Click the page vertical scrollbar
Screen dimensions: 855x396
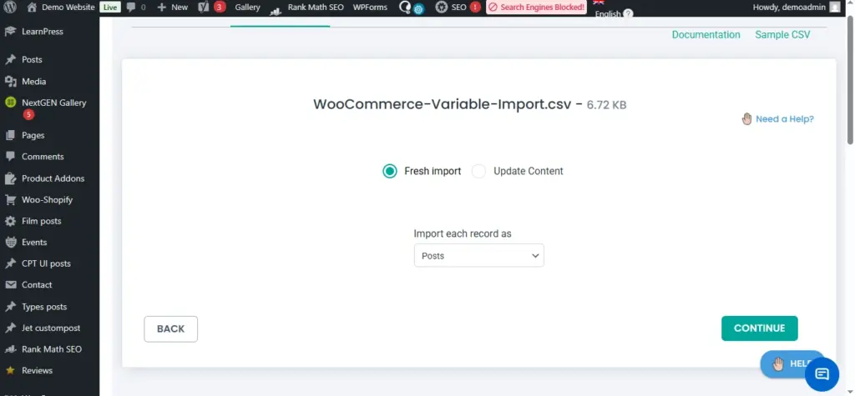pyautogui.click(x=850, y=82)
